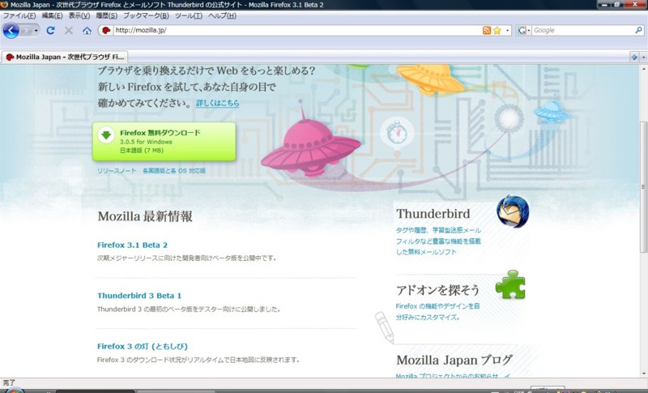
Task: Click the scrollbar up arrow
Action: [x=643, y=68]
